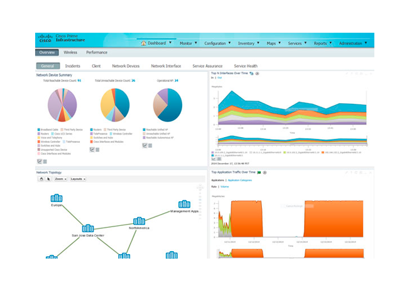402x302 pixels.
Task: Open the Service Assurance sub-tab
Action: tap(207, 66)
